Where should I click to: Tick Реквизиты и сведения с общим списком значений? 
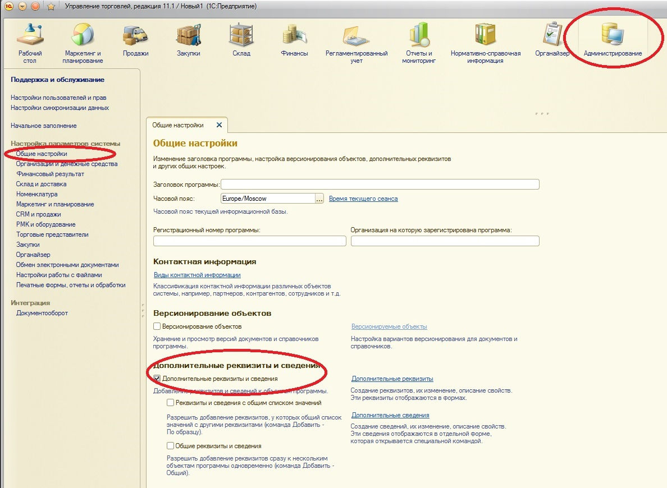tap(170, 403)
